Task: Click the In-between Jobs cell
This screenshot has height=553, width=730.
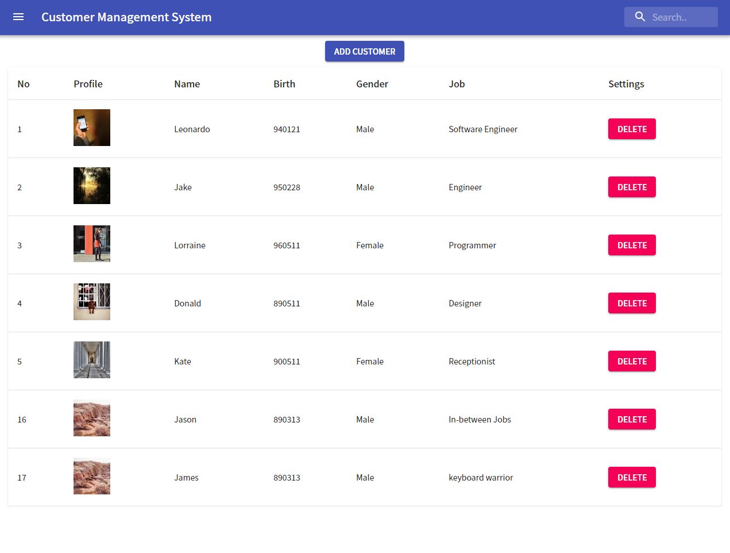Action: (x=480, y=420)
